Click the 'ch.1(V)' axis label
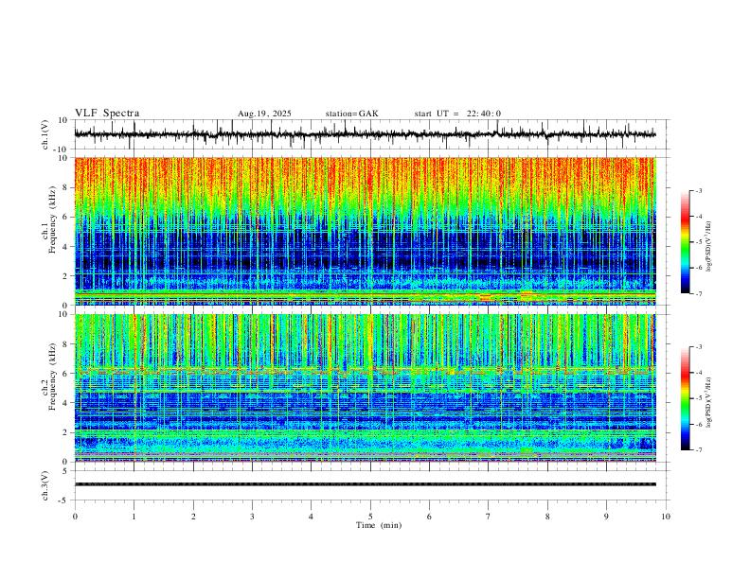 [x=45, y=134]
